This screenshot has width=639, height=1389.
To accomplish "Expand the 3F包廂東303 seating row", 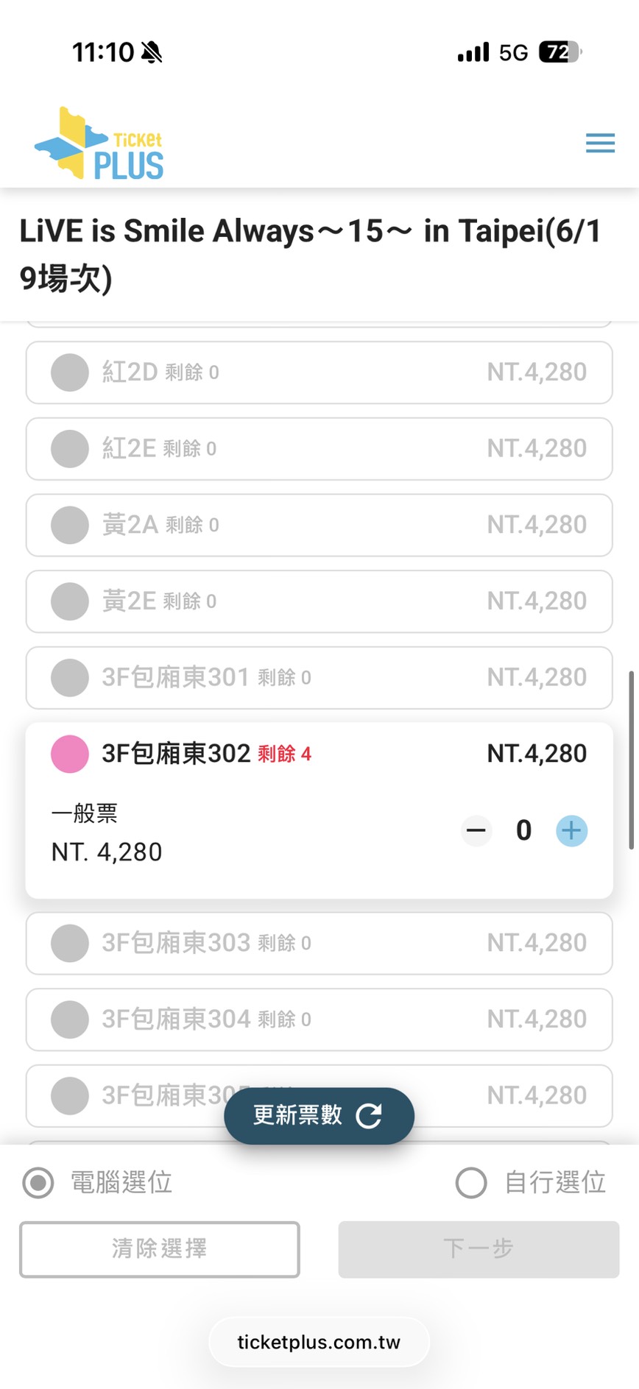I will 319,943.
